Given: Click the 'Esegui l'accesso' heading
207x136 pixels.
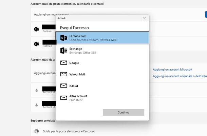Looking at the screenshot, I should click(74, 28).
